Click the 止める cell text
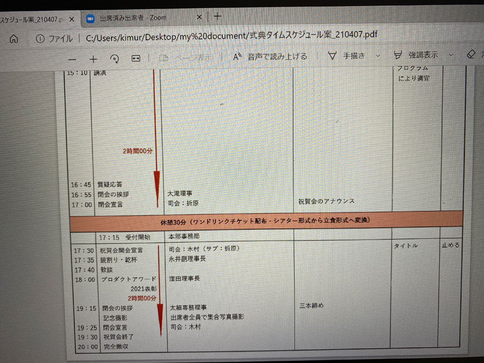The width and height of the screenshot is (484, 363). [451, 245]
